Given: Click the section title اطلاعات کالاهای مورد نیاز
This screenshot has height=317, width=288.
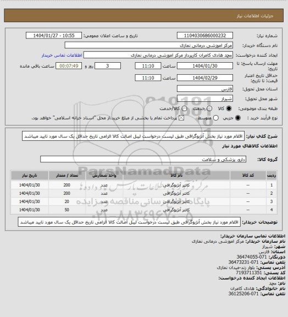Looking at the screenshot, I should [250, 146].
